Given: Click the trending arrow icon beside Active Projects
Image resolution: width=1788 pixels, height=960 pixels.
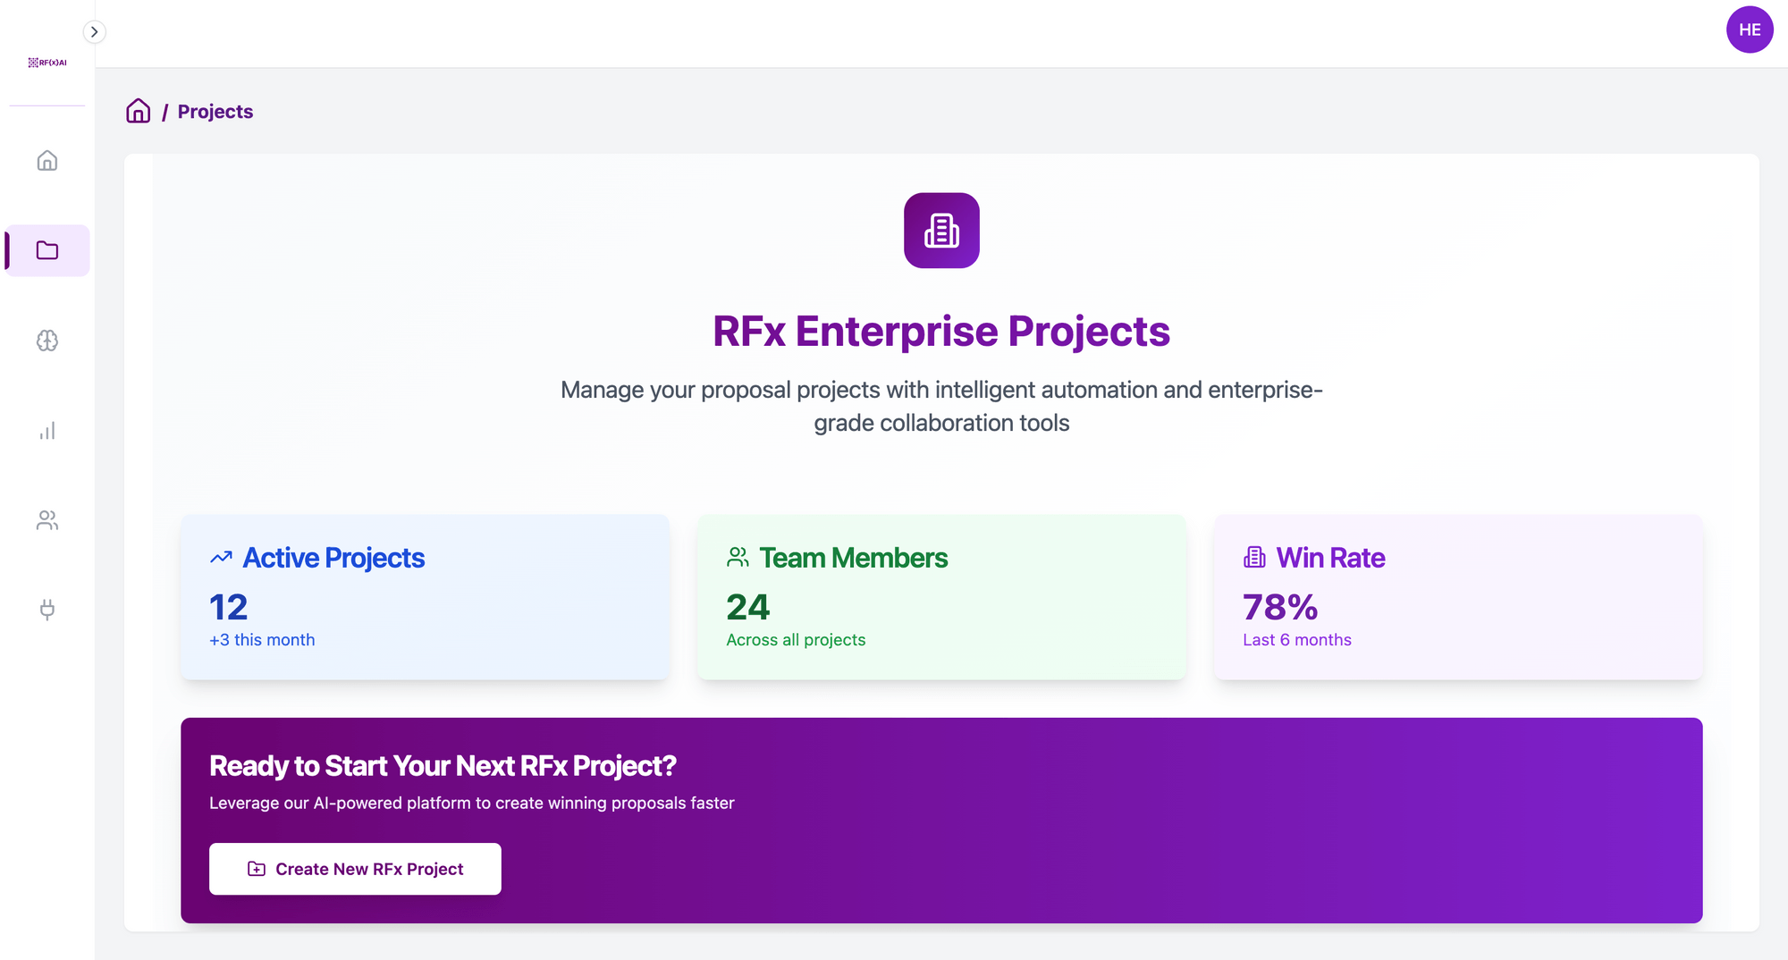Looking at the screenshot, I should 221,558.
